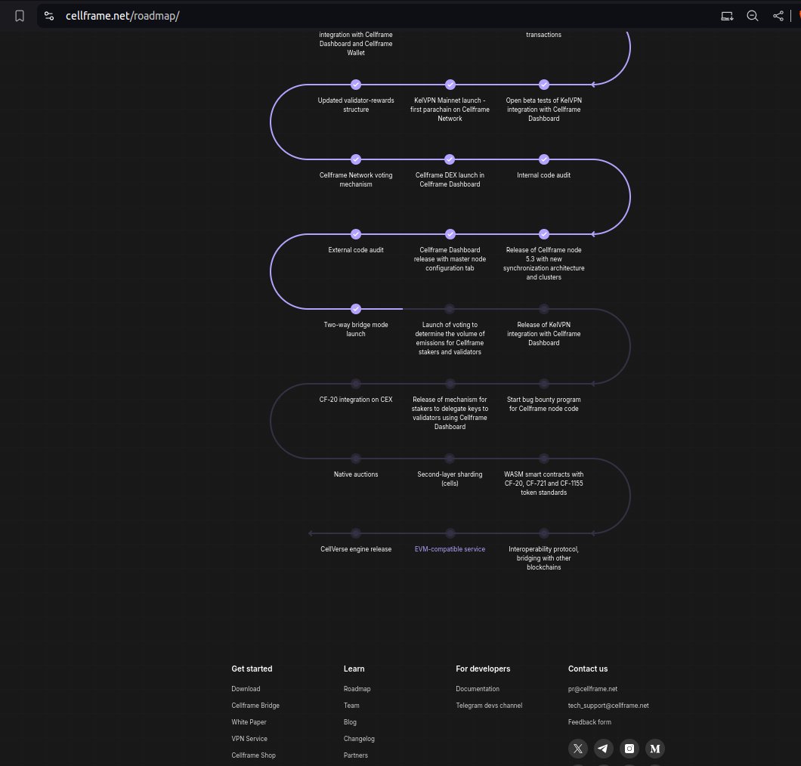Click checkmark above Cellframe Dashboard release
The height and width of the screenshot is (766, 801).
coord(450,234)
